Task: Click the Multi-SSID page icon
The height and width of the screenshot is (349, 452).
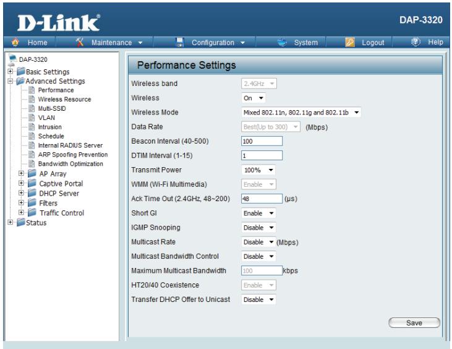Action: tap(32, 108)
